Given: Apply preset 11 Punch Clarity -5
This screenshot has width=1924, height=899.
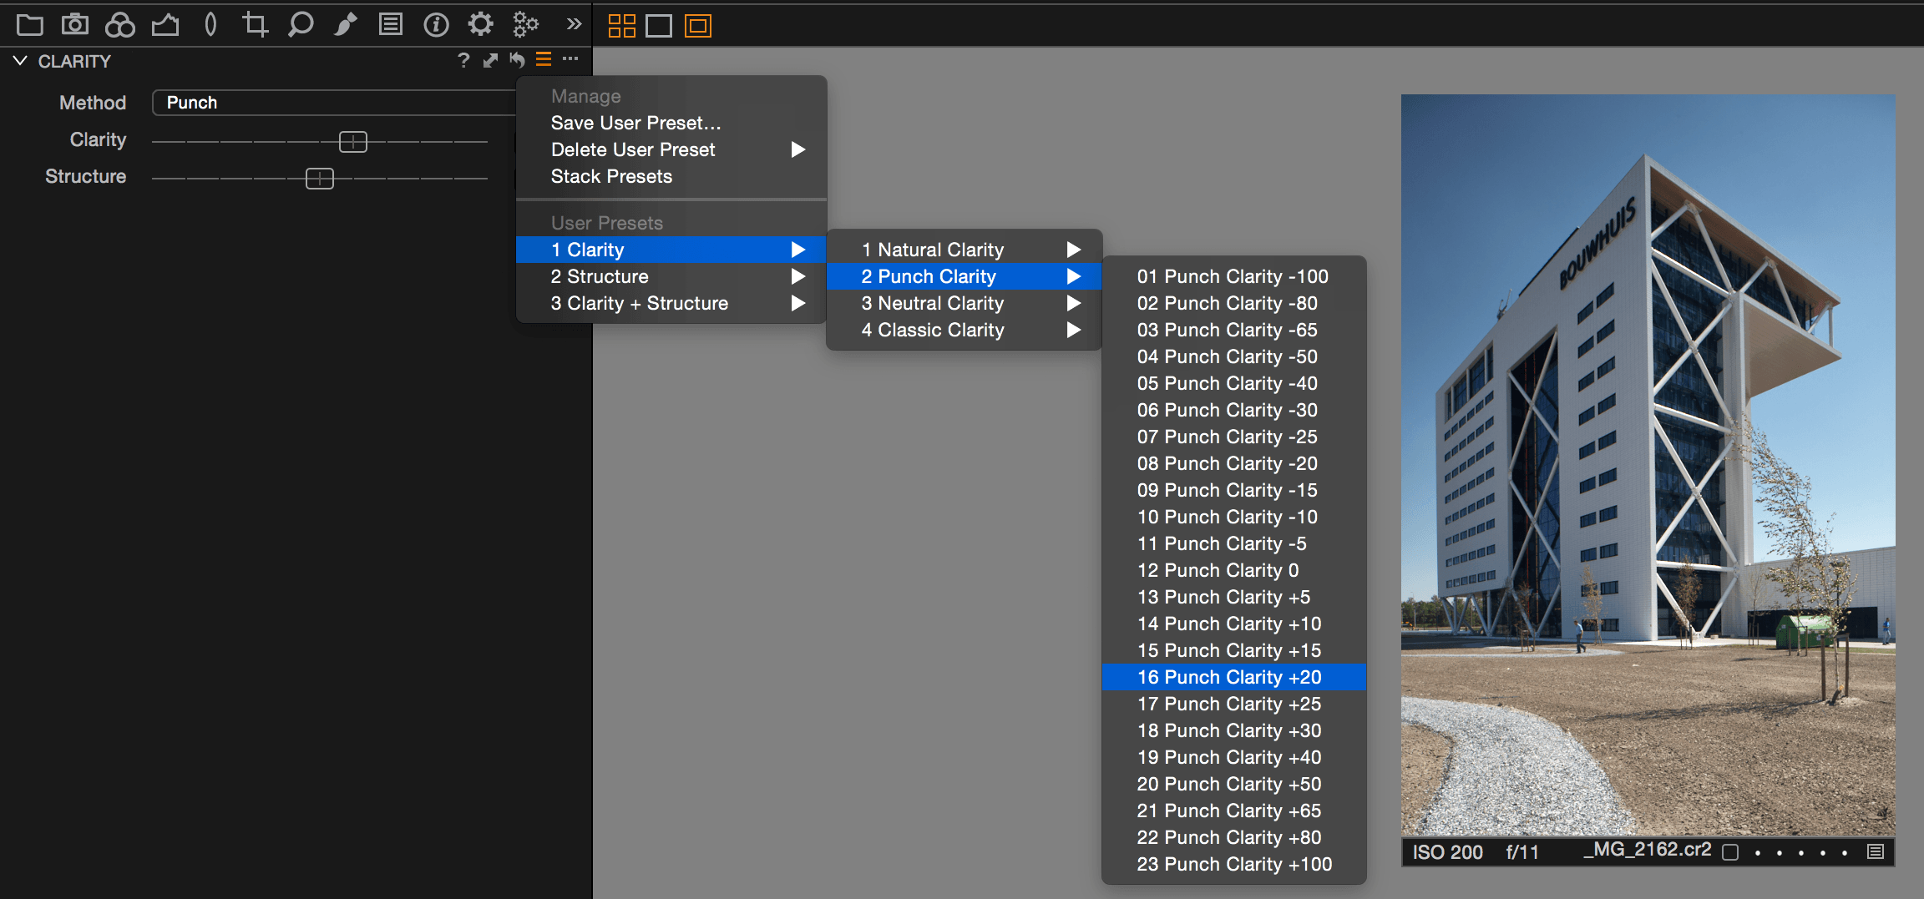Looking at the screenshot, I should click(1234, 543).
